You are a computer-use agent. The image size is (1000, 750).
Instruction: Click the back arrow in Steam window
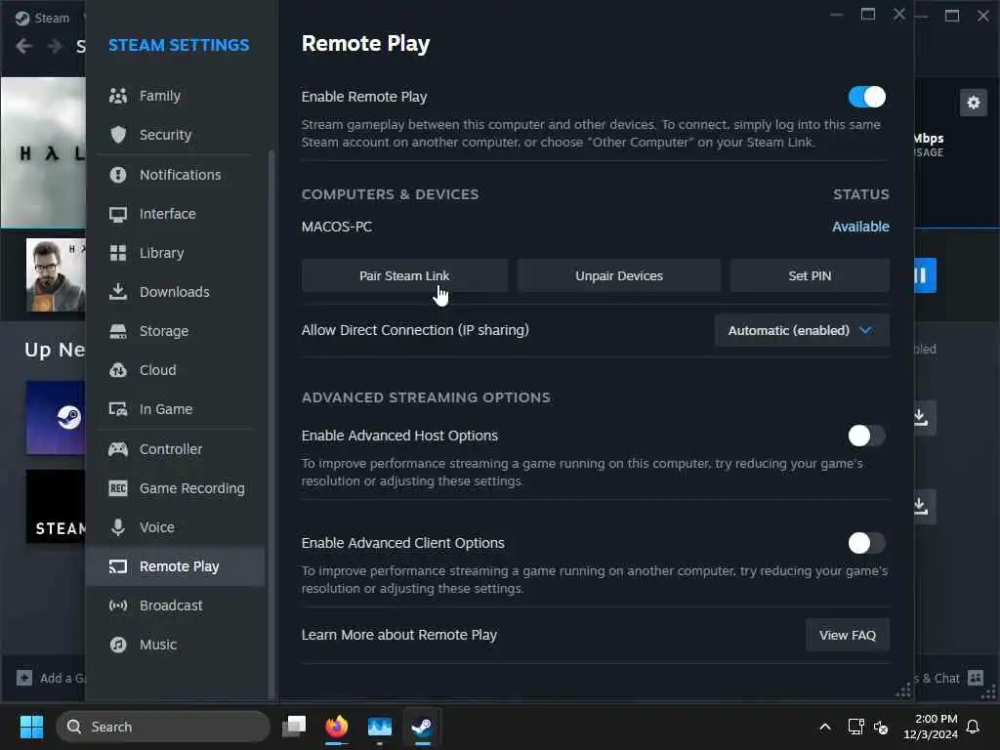tap(24, 46)
